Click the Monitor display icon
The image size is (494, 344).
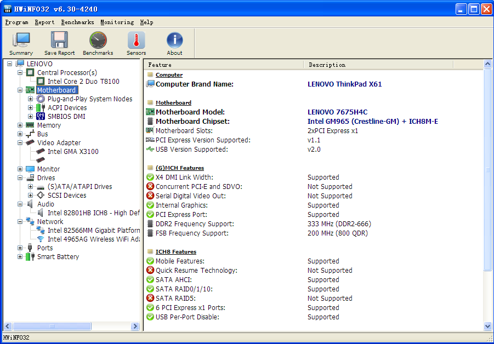(30, 169)
